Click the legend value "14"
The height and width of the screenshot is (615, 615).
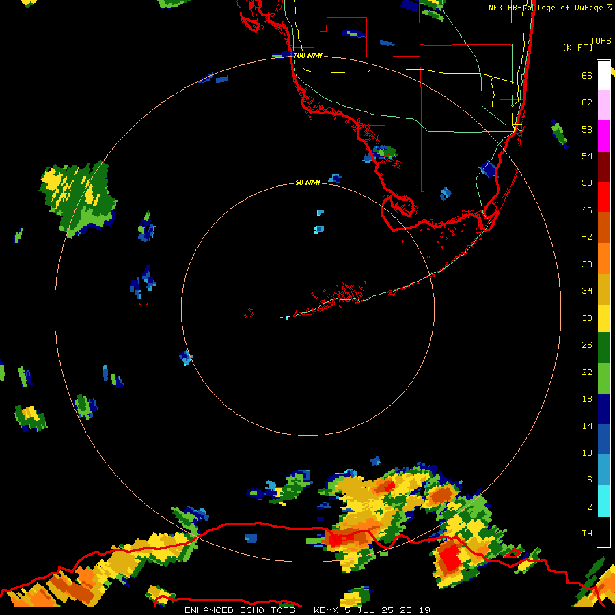point(587,426)
